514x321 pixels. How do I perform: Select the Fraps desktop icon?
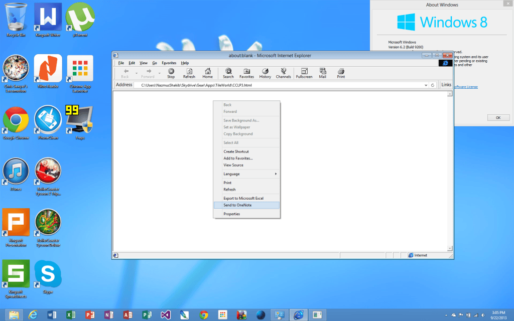click(80, 123)
